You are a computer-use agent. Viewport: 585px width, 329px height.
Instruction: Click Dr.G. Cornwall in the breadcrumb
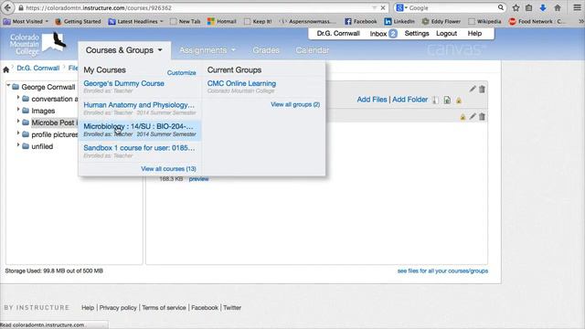[x=38, y=68]
